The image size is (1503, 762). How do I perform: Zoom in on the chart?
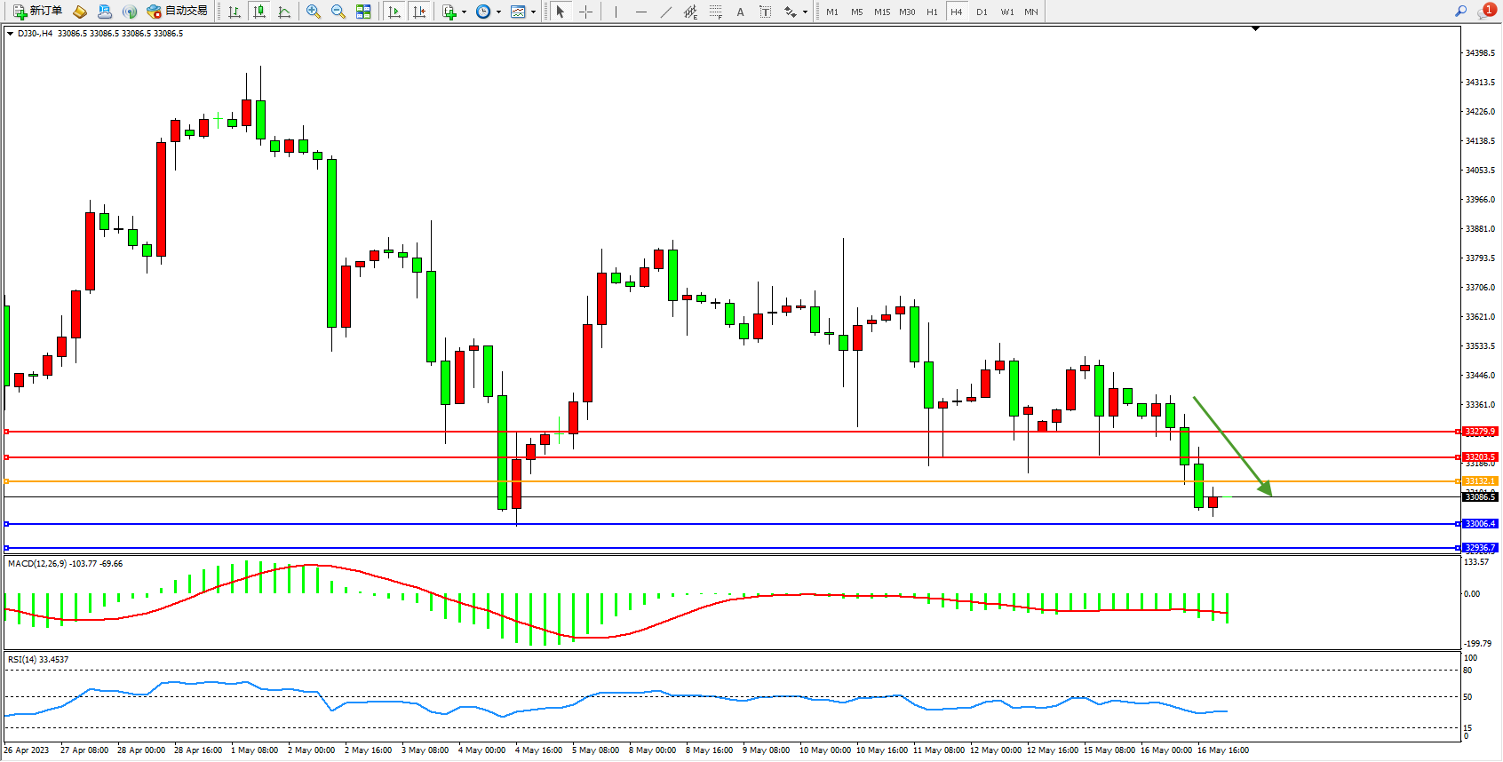click(x=314, y=12)
